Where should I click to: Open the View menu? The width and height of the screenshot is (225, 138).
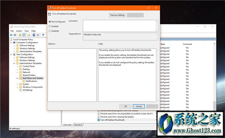pyautogui.click(x=27, y=31)
